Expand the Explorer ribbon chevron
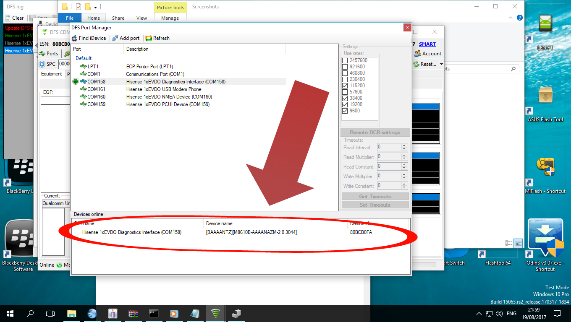The height and width of the screenshot is (322, 571). [511, 18]
